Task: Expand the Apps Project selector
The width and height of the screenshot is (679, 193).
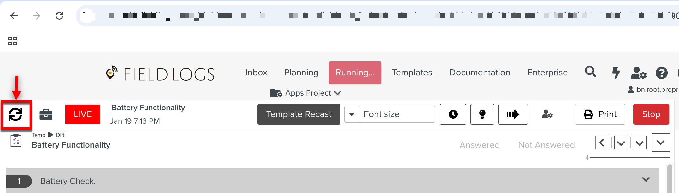Action: pos(306,93)
